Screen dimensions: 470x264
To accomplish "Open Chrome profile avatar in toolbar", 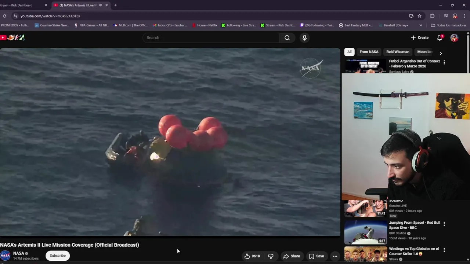I will click(455, 16).
